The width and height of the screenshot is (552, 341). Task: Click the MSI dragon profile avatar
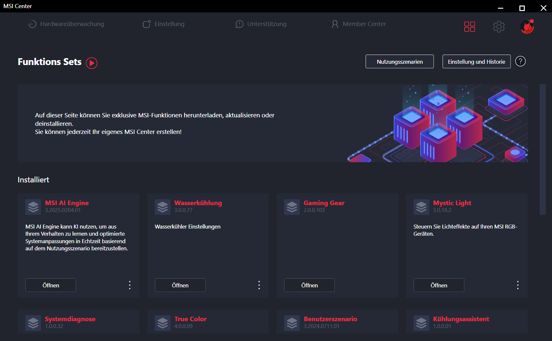click(x=527, y=27)
